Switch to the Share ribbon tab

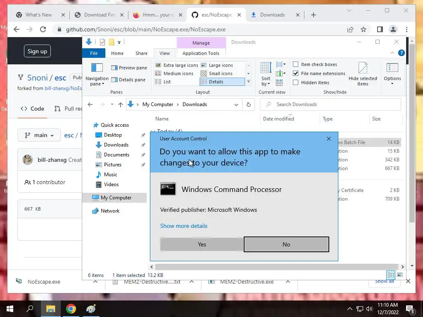pos(141,53)
